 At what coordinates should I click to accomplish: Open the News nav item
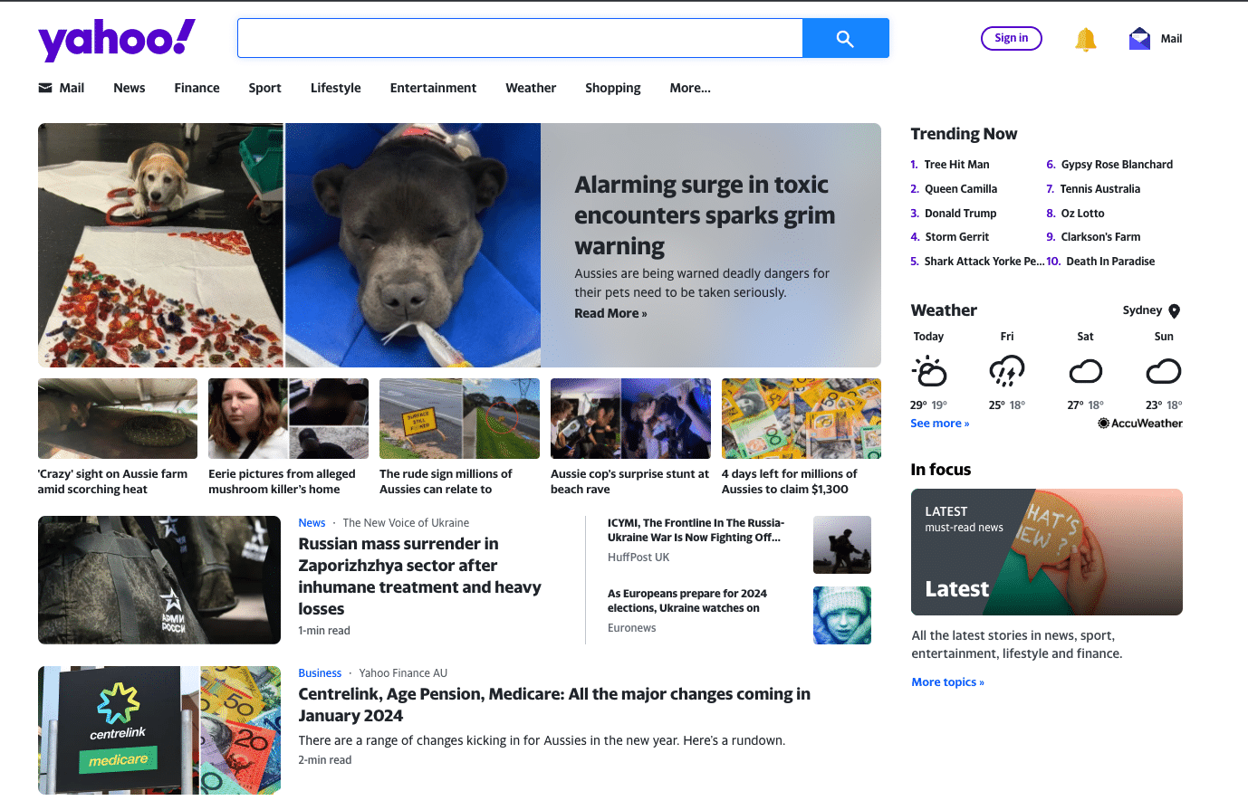pos(130,88)
